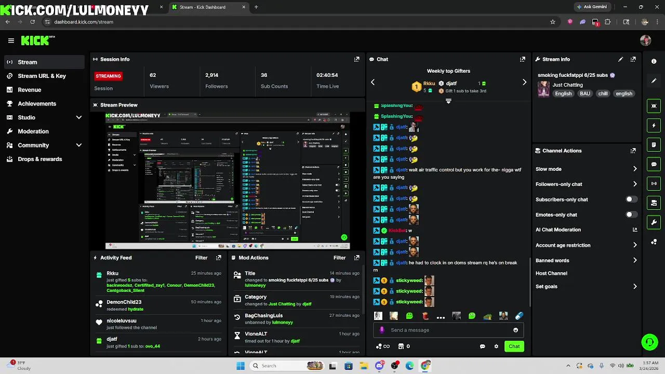Viewport: 665px width, 374px height.
Task: Click the green Chat send button
Action: 514,346
